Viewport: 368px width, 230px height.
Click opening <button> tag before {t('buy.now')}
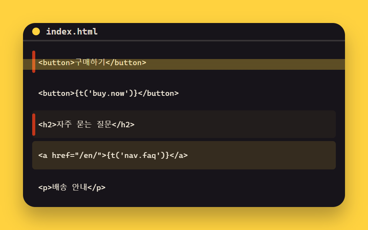(57, 94)
